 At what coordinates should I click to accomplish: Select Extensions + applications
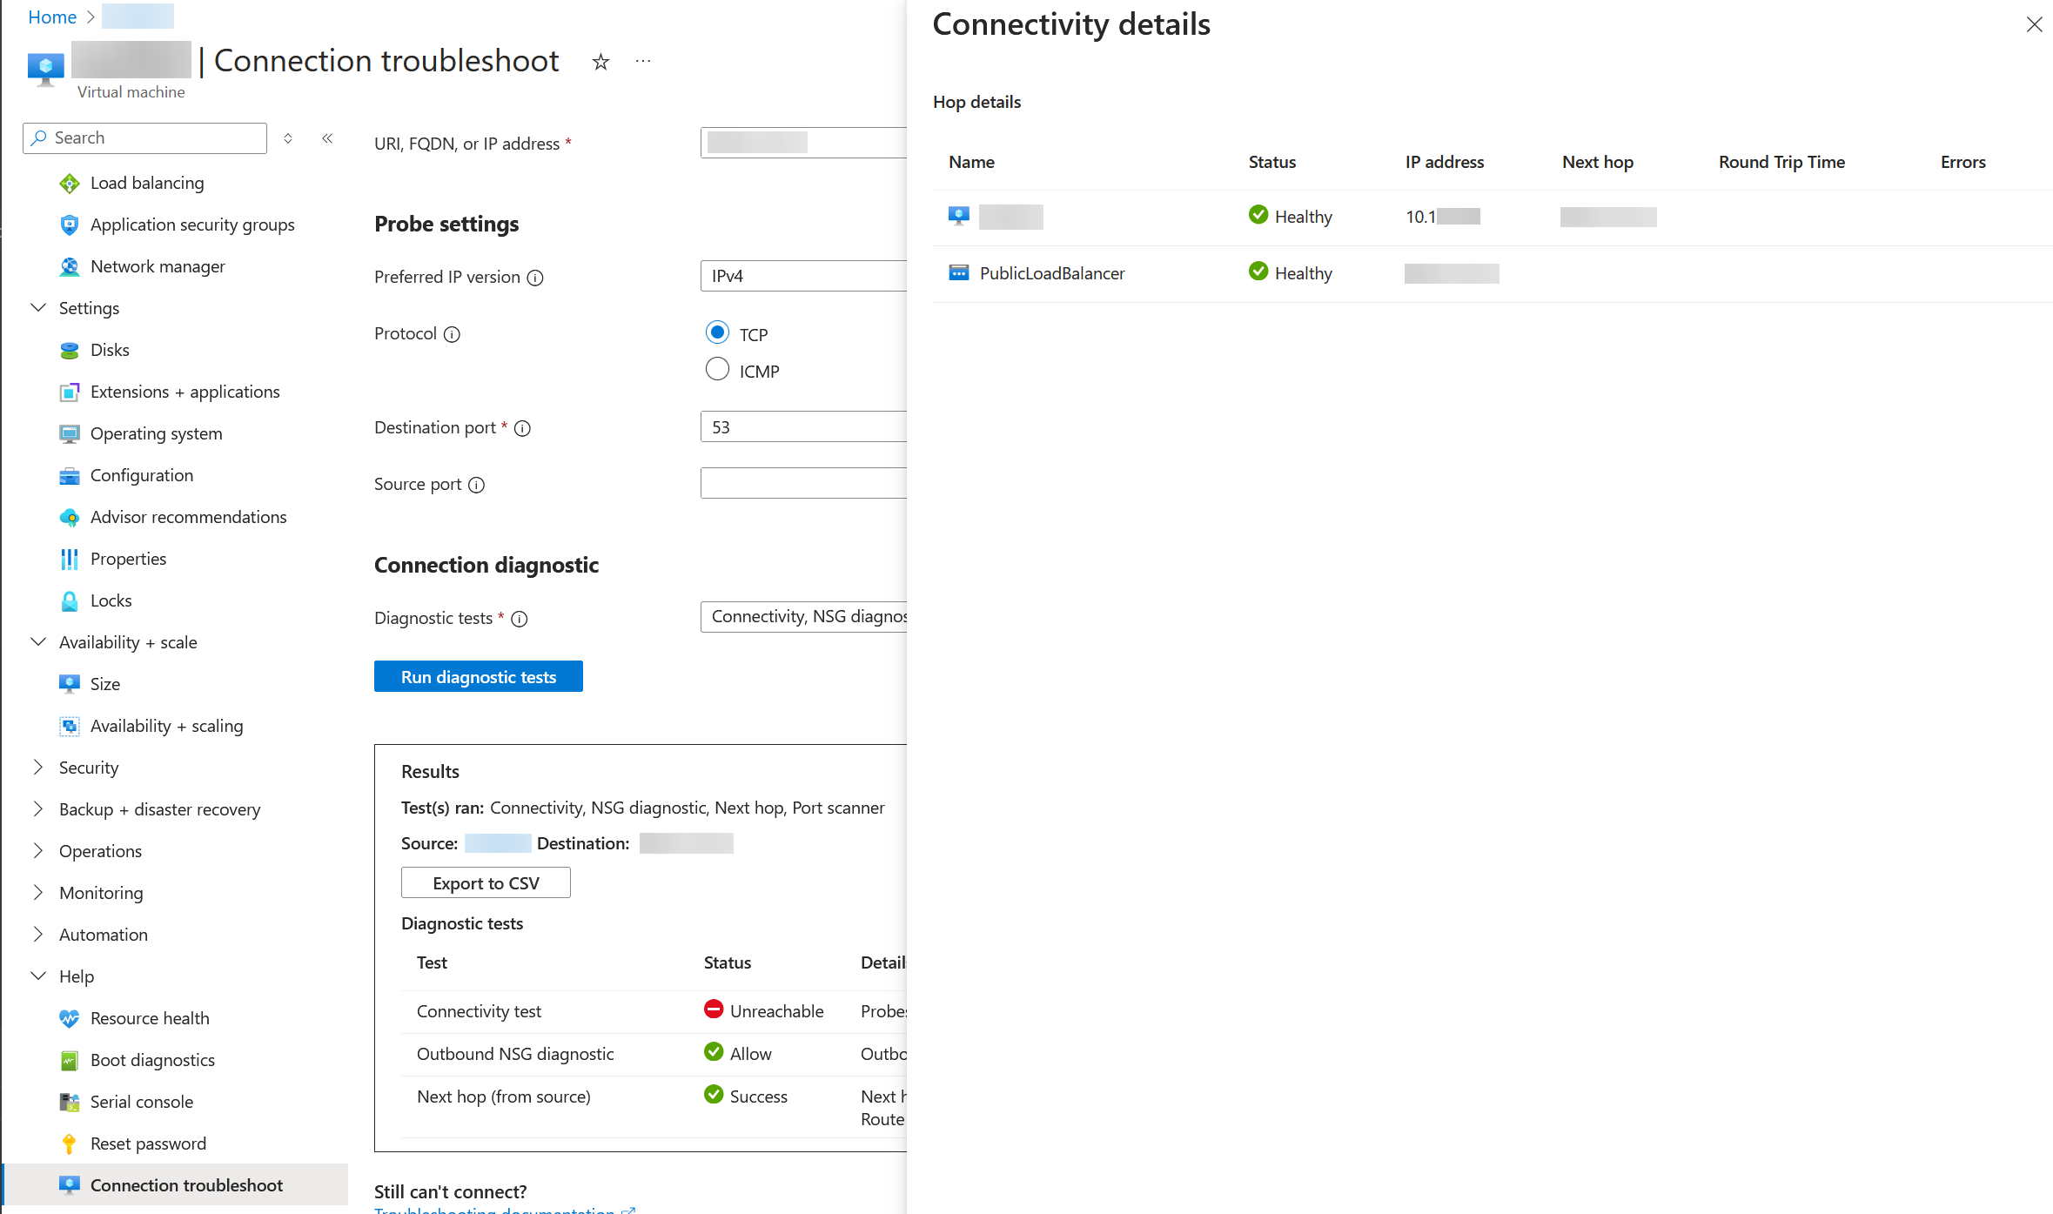tap(185, 392)
